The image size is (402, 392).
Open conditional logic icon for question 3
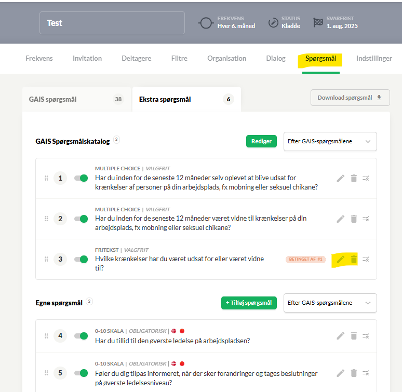366,259
